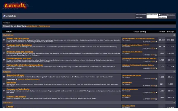Click status icon of Reisetipps forum
The image size is (178, 111).
(4, 84)
